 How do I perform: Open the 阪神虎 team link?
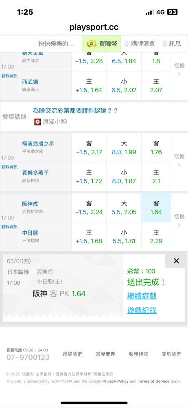[30, 204]
